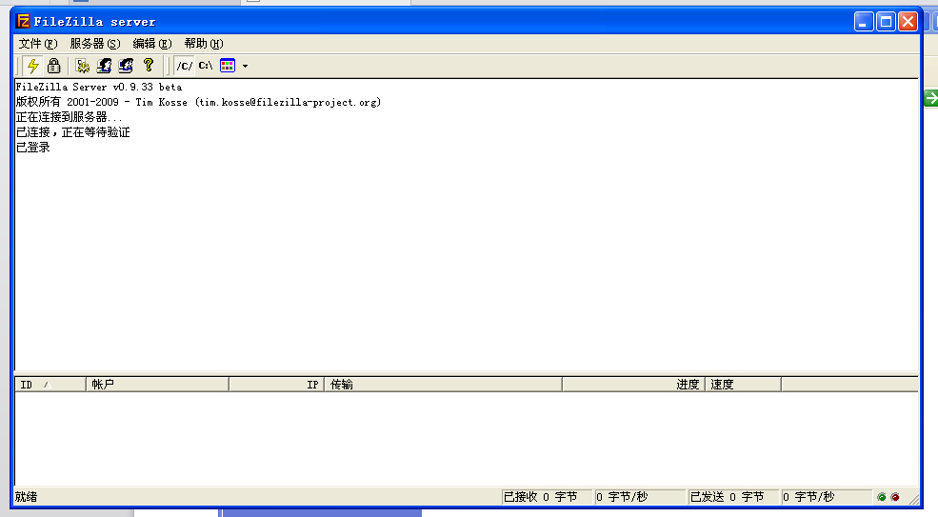Image resolution: width=938 pixels, height=517 pixels.
Task: Open the 服务器 menu
Action: coord(94,44)
